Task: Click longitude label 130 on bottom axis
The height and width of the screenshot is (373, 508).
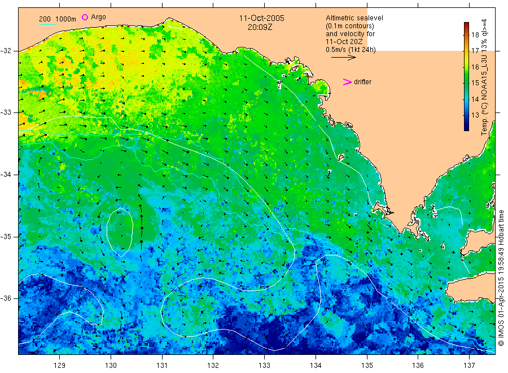Action: pyautogui.click(x=111, y=366)
